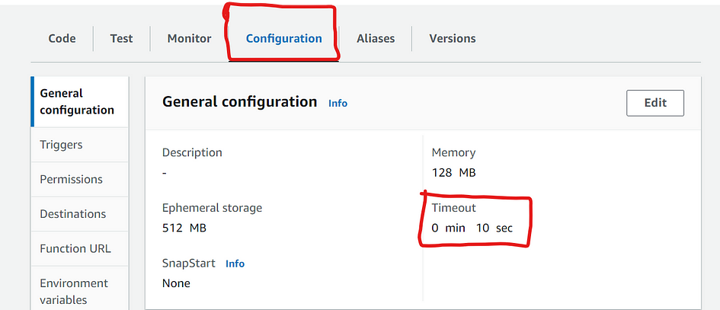Open the Triggers sidebar section

click(x=80, y=145)
